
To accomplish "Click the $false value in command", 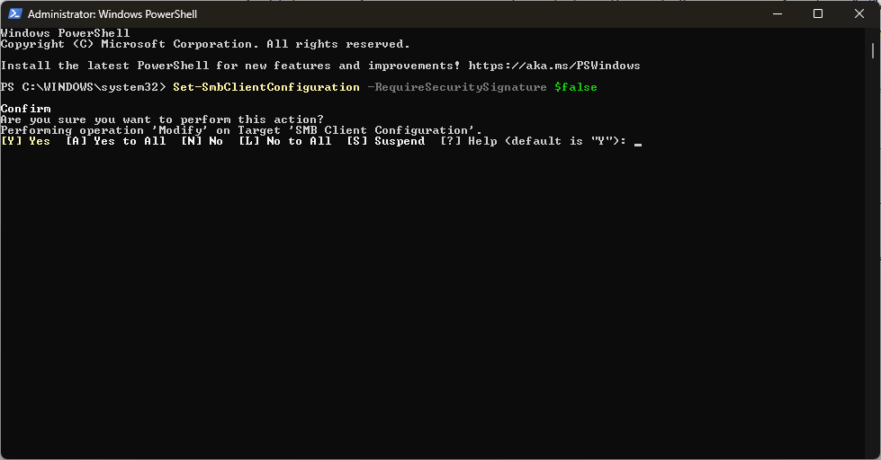I will coord(575,87).
